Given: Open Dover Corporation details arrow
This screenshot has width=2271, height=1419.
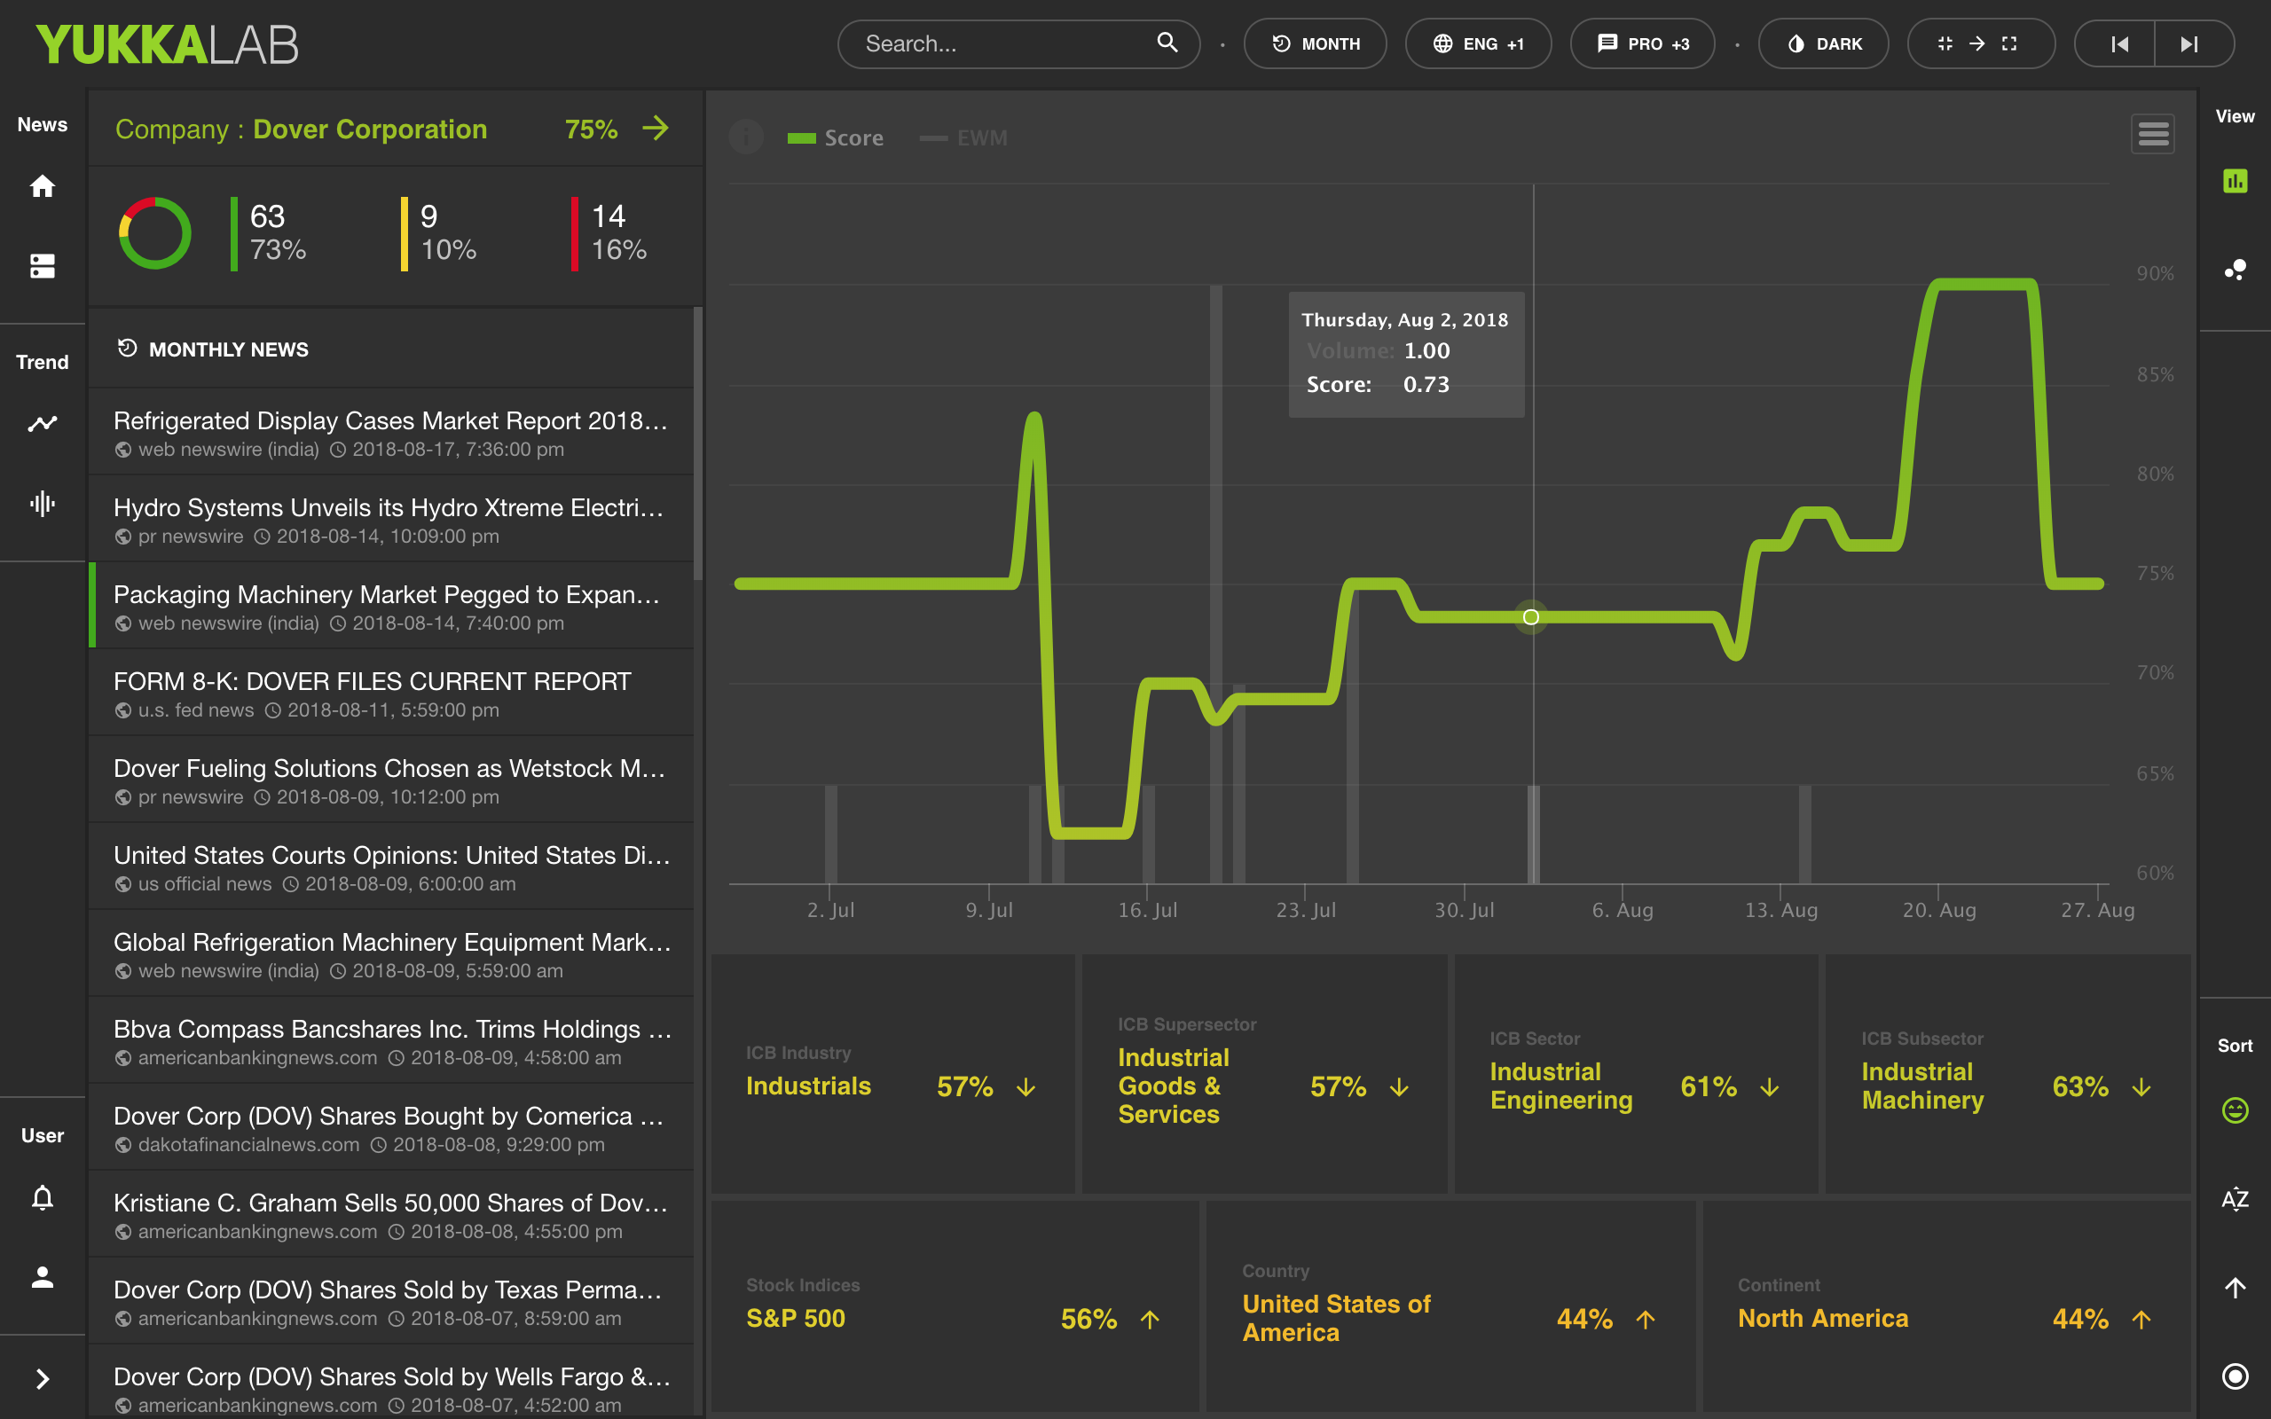Looking at the screenshot, I should pyautogui.click(x=655, y=128).
